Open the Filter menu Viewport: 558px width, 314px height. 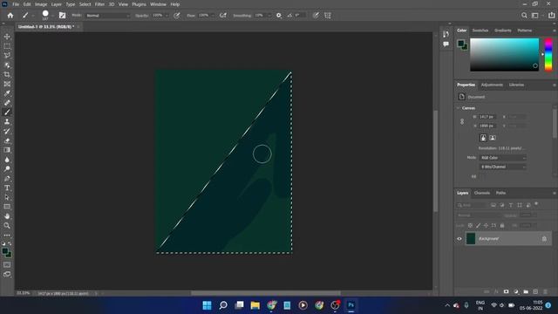click(x=99, y=4)
